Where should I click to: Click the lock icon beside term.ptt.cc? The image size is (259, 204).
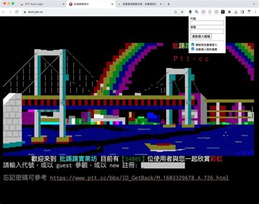(x=25, y=12)
